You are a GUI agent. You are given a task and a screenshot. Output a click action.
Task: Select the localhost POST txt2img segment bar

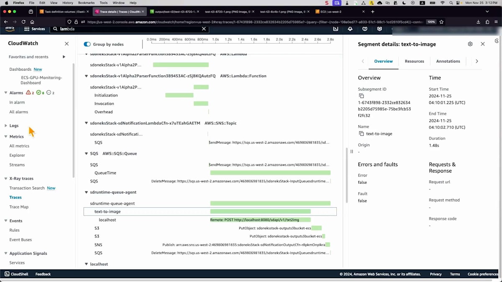260,220
